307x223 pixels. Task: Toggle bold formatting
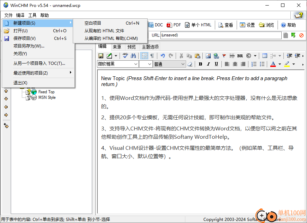[x=200, y=64]
